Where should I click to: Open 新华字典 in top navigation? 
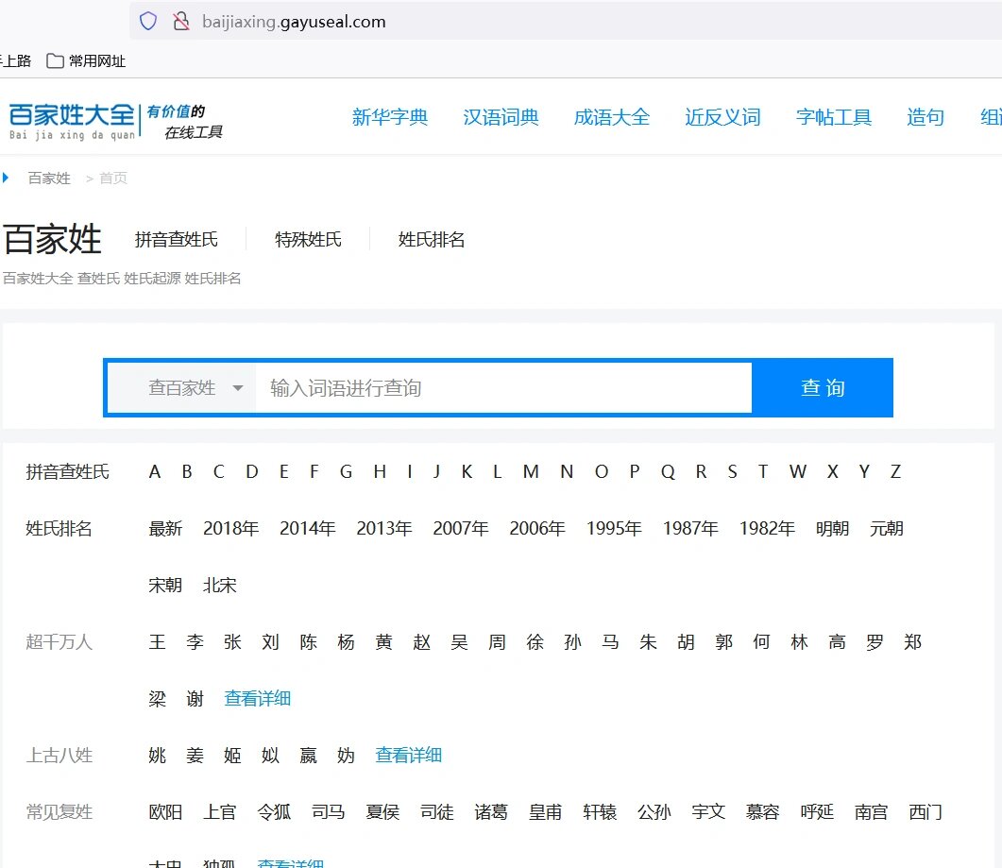390,117
